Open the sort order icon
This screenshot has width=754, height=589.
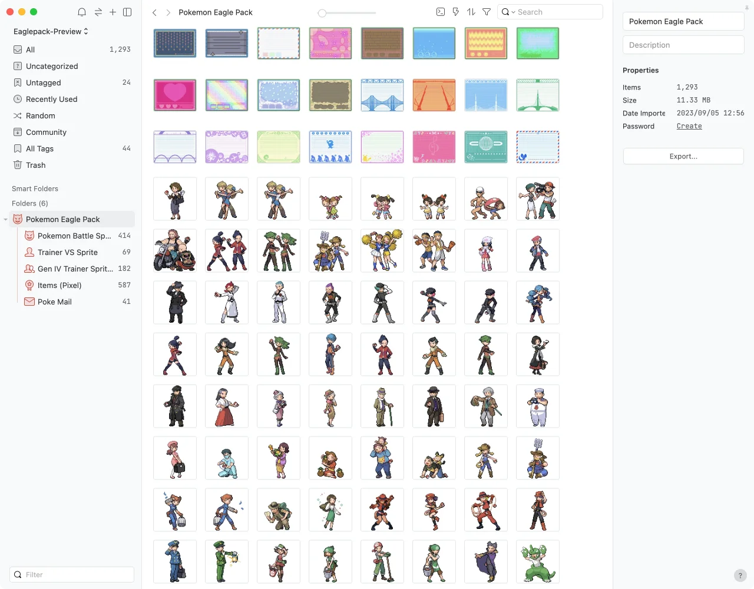coord(471,12)
